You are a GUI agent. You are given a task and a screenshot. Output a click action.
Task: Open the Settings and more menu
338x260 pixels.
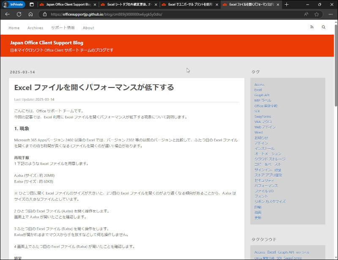[x=330, y=14]
